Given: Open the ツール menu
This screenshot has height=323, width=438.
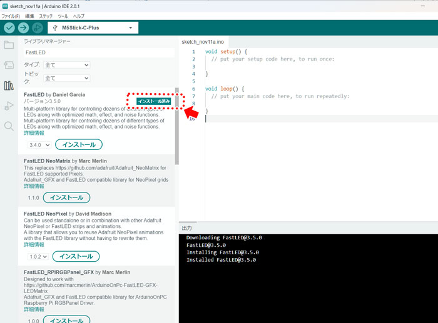Looking at the screenshot, I should (63, 16).
